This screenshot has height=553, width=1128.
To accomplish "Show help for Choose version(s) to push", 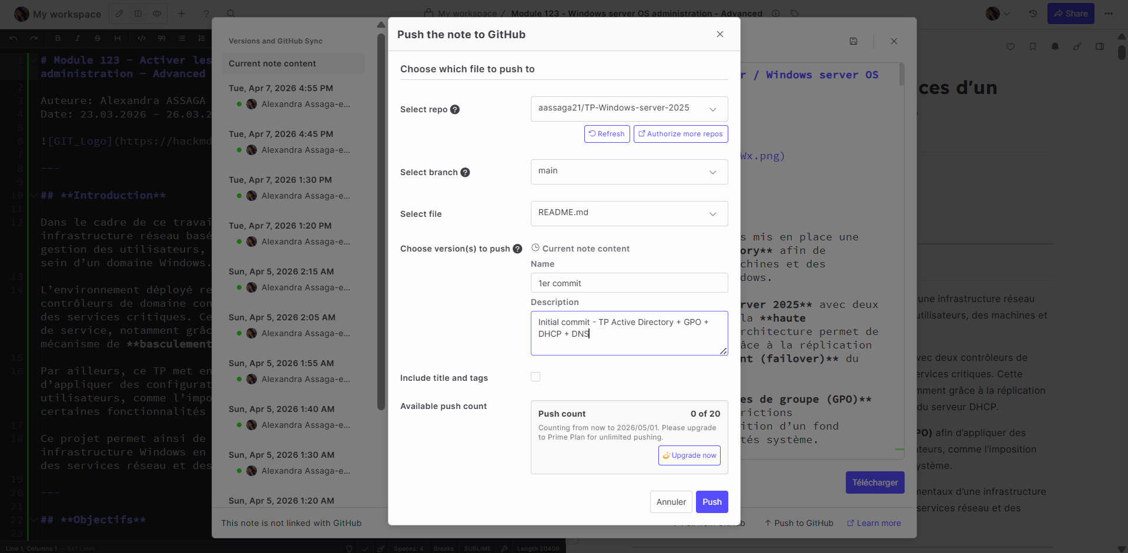I will tap(517, 249).
